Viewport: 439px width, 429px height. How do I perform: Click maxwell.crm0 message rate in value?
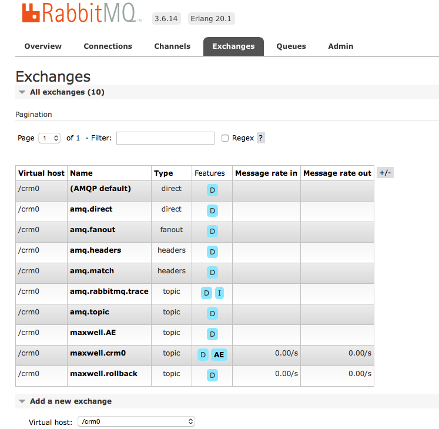click(286, 353)
